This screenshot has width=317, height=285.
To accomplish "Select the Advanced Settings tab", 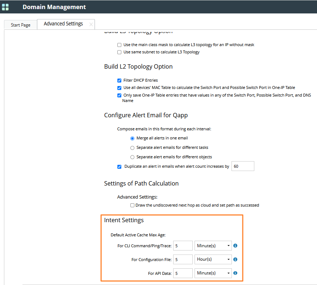I will point(63,24).
